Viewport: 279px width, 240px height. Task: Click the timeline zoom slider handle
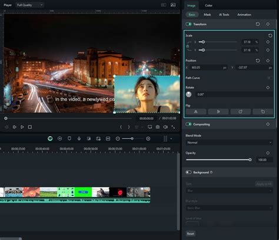(x=132, y=139)
